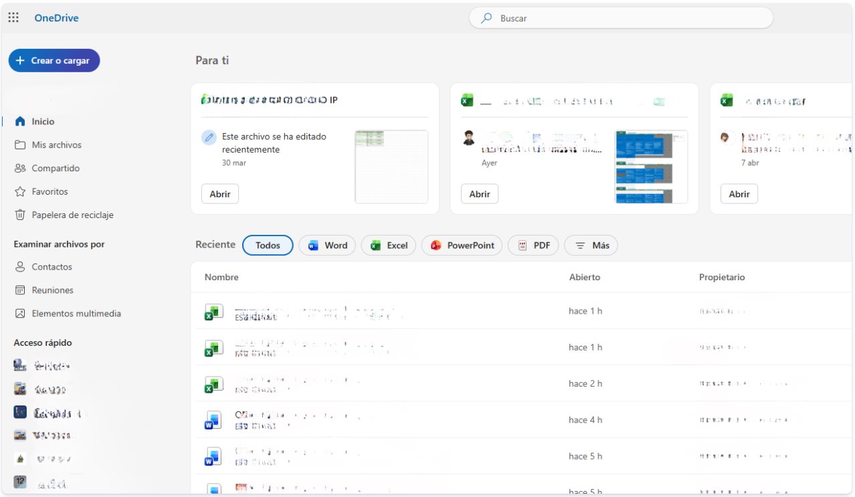Click the Inicio home icon

coord(20,121)
